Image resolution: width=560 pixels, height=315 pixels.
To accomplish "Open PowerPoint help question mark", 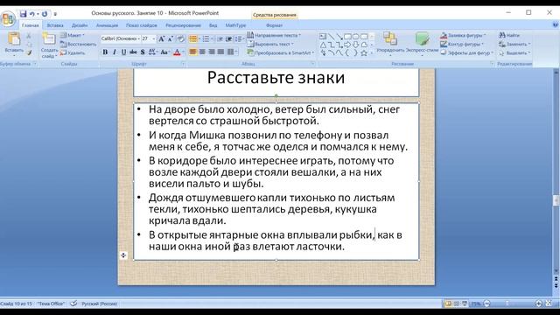I will click(556, 25).
